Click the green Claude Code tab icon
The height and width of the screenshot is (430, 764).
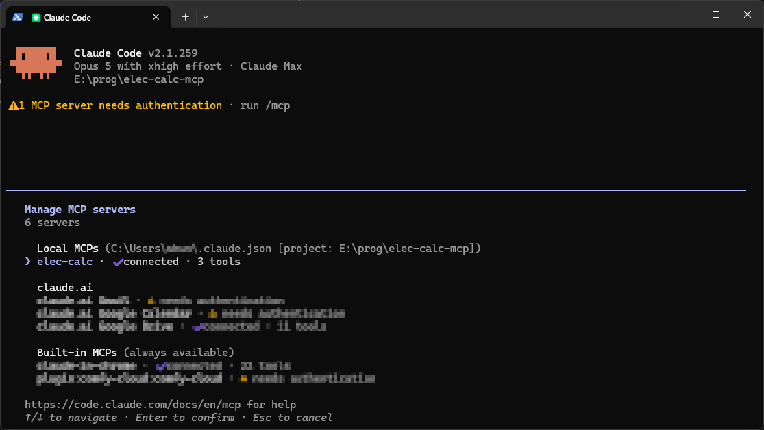coord(36,18)
